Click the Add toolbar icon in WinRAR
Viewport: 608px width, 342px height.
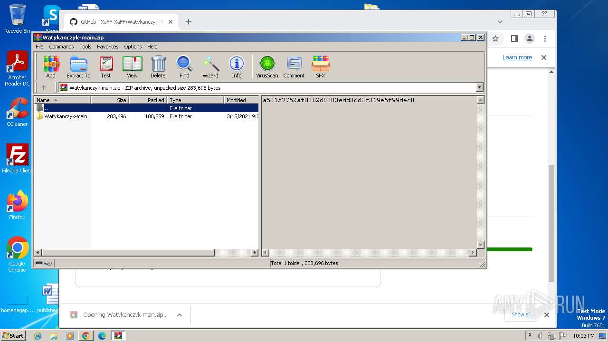(51, 67)
